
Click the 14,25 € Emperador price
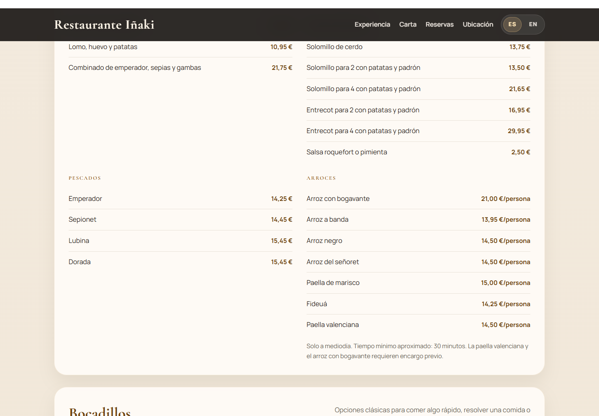click(282, 199)
